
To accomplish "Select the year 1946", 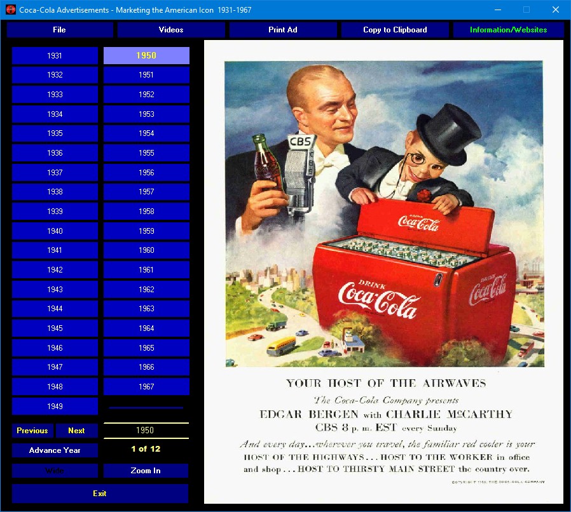I will 55,348.
